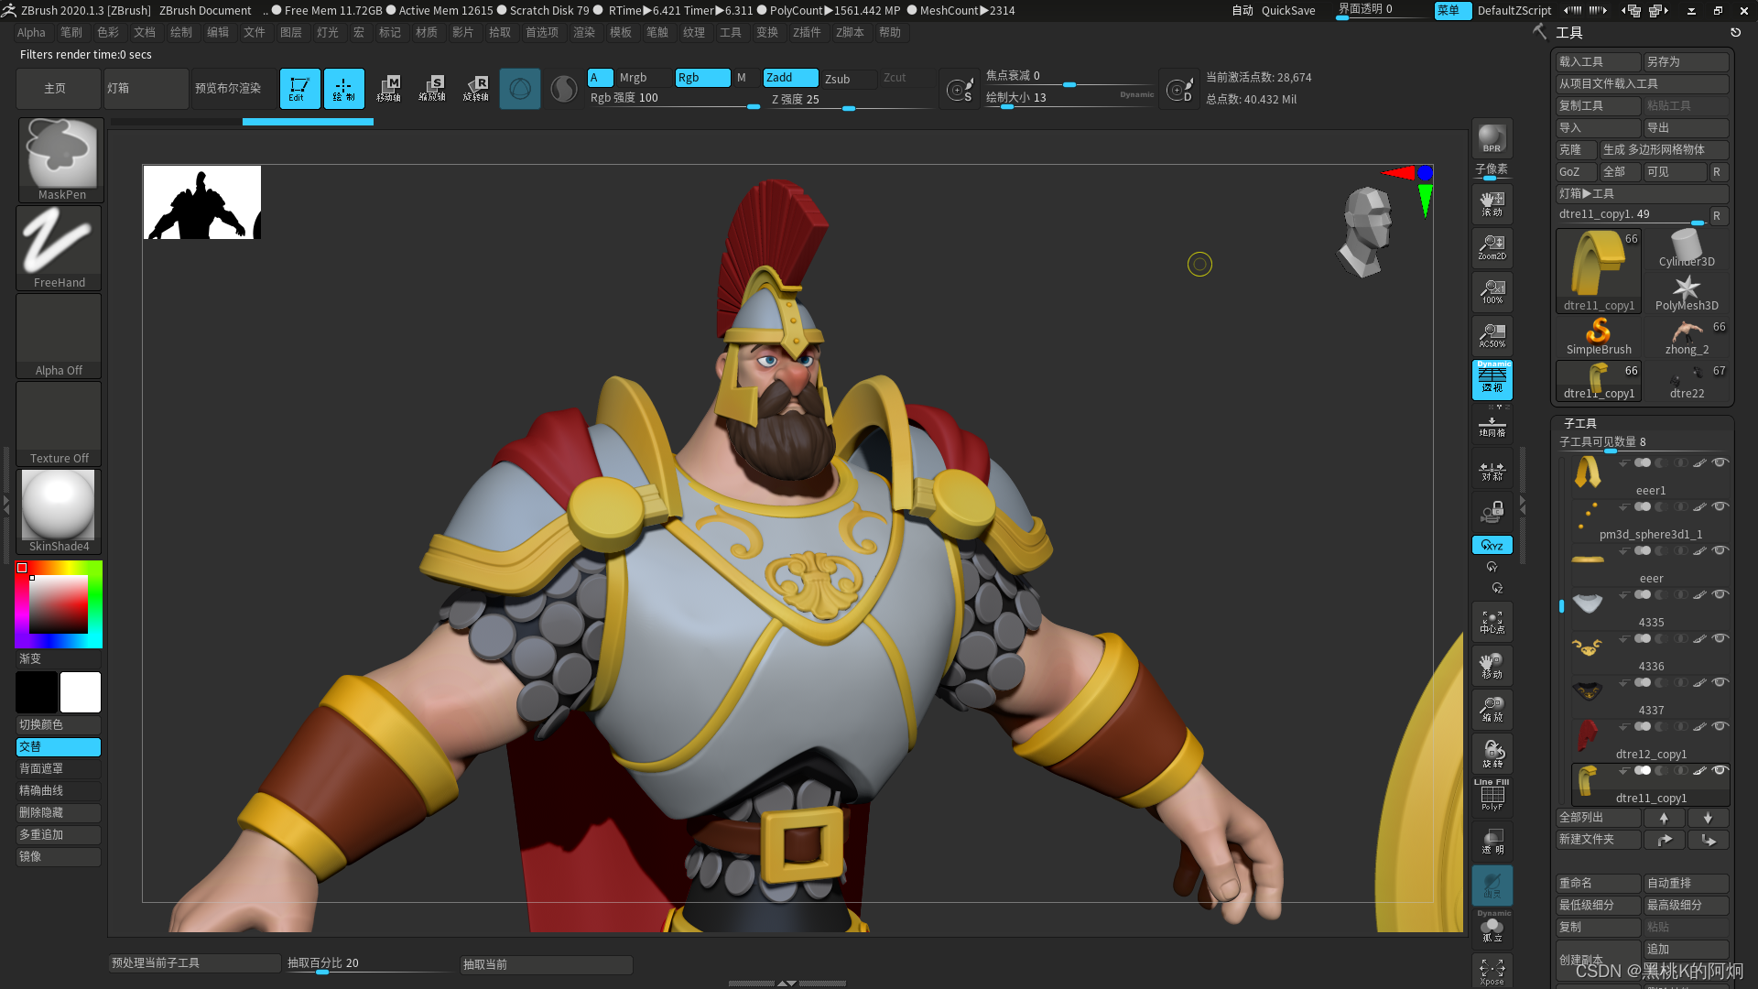This screenshot has width=1758, height=989.
Task: Click the QuickSave button
Action: tap(1287, 11)
